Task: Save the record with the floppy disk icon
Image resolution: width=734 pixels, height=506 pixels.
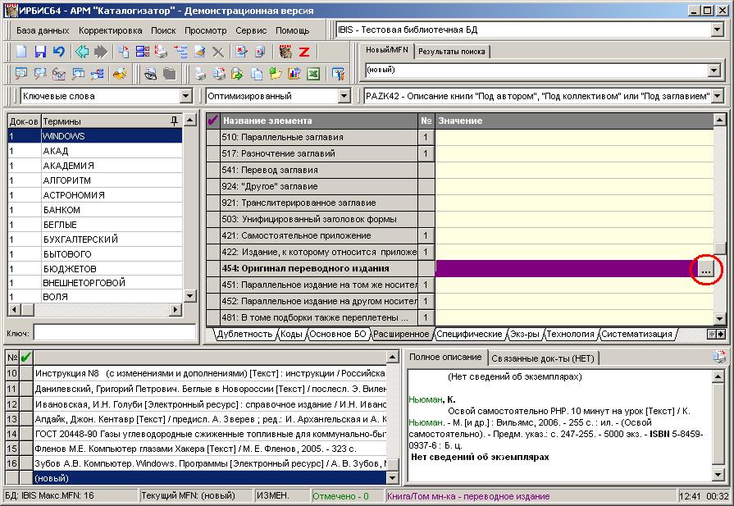Action: point(40,52)
